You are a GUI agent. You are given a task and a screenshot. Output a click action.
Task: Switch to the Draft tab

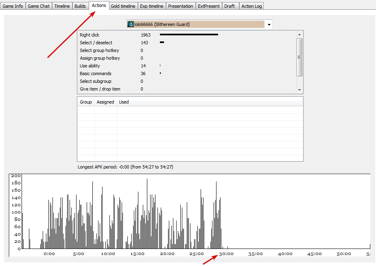[230, 6]
